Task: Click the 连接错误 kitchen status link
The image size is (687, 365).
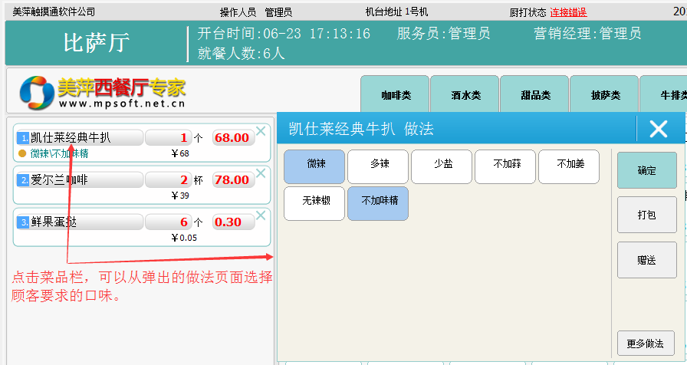Action: coord(568,12)
